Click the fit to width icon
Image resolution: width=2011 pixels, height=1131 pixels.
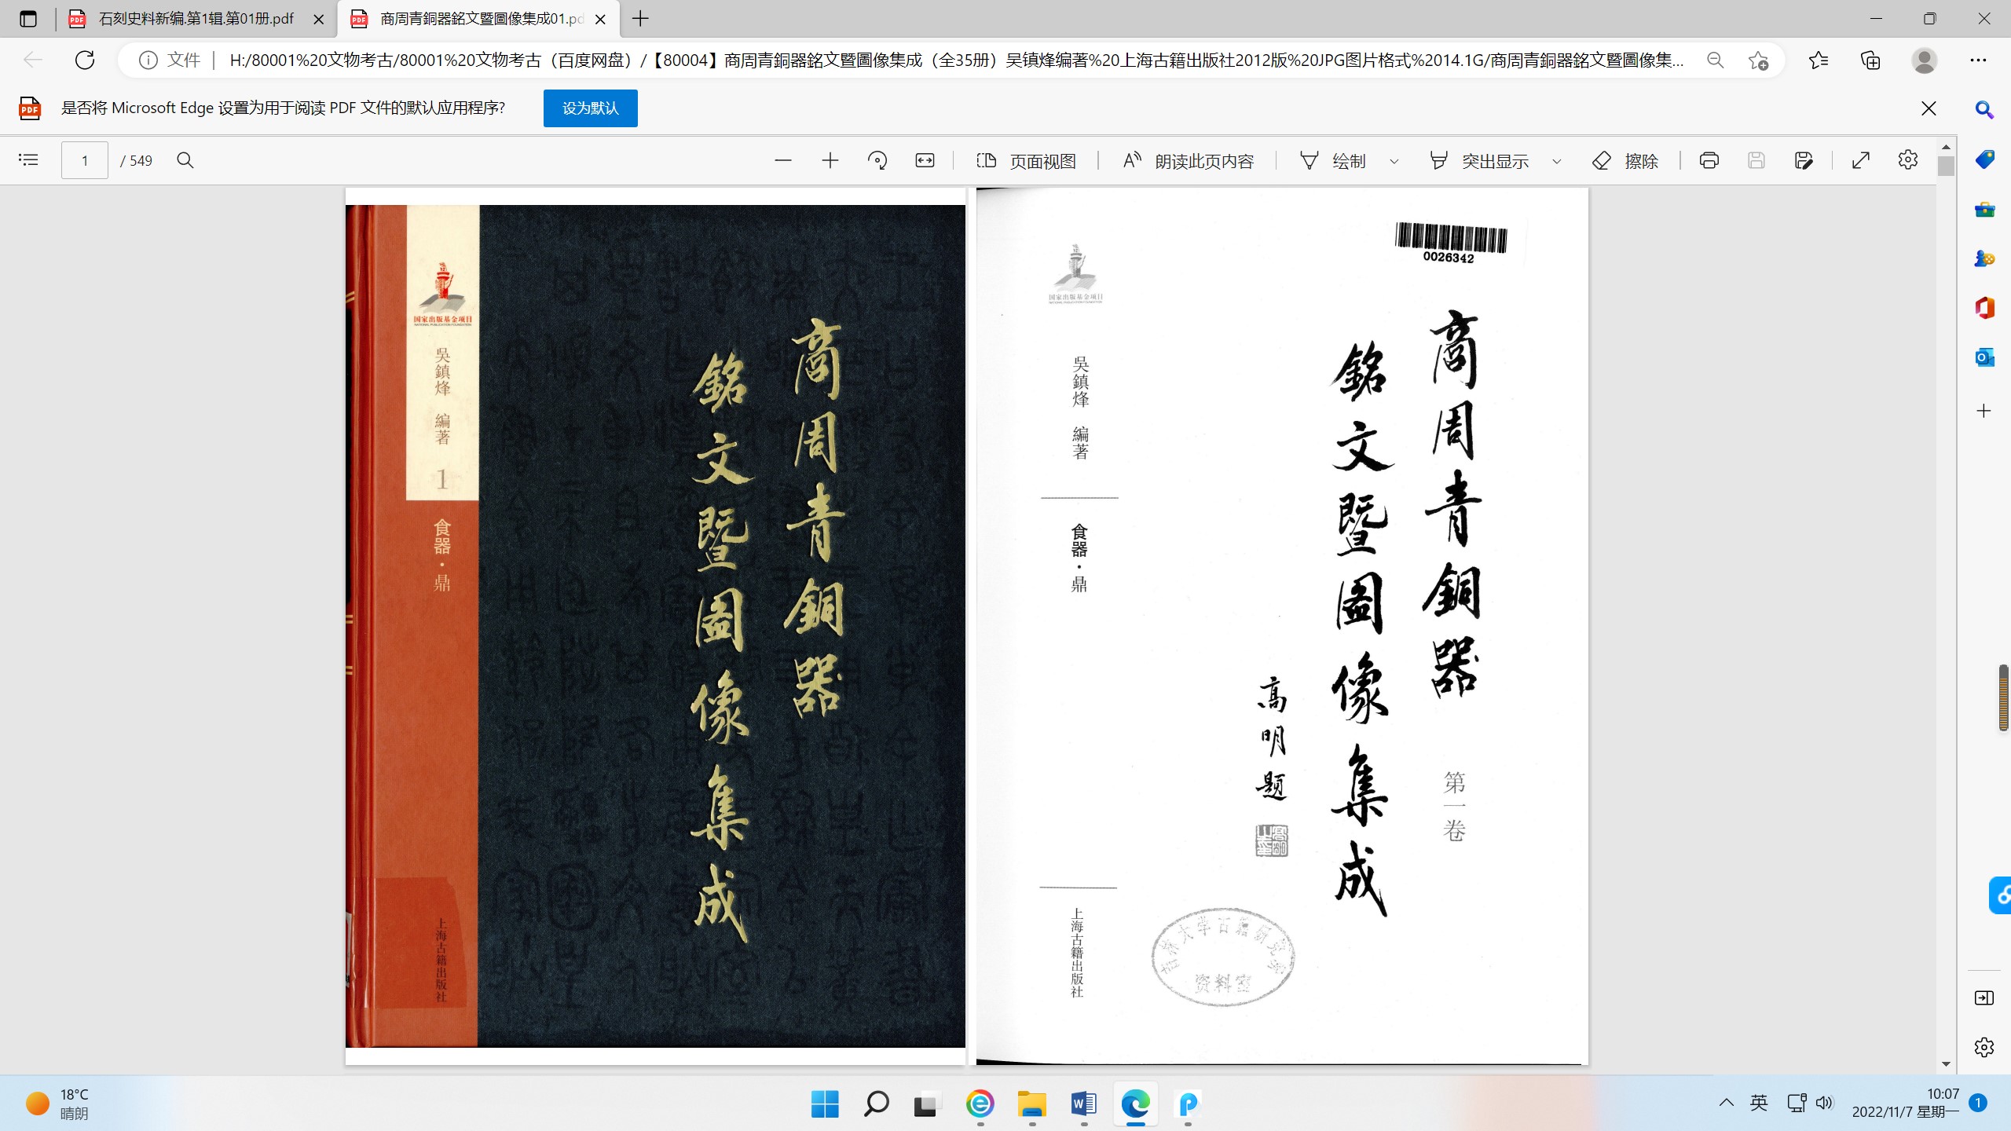tap(925, 161)
